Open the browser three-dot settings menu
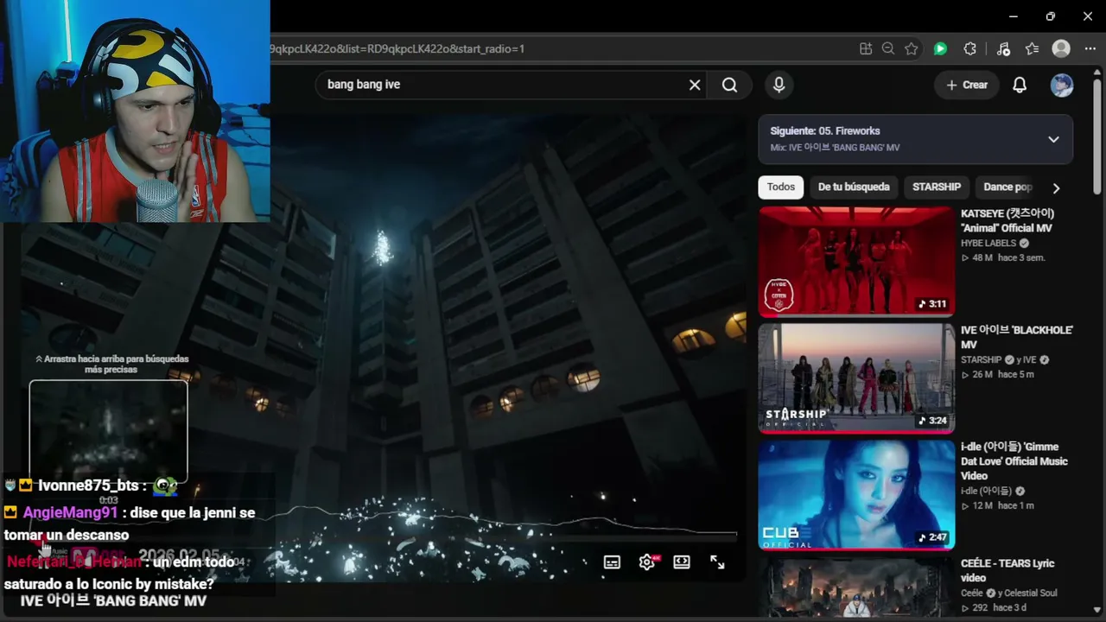 (x=1090, y=49)
